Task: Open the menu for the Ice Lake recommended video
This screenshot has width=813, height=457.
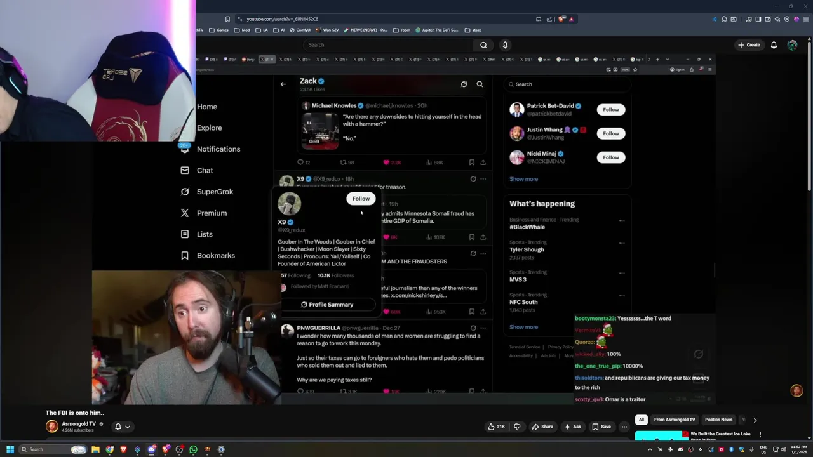Action: click(x=760, y=435)
